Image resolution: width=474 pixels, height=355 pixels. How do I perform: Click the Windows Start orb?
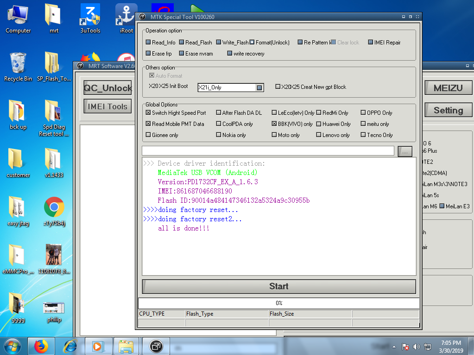pyautogui.click(x=13, y=346)
